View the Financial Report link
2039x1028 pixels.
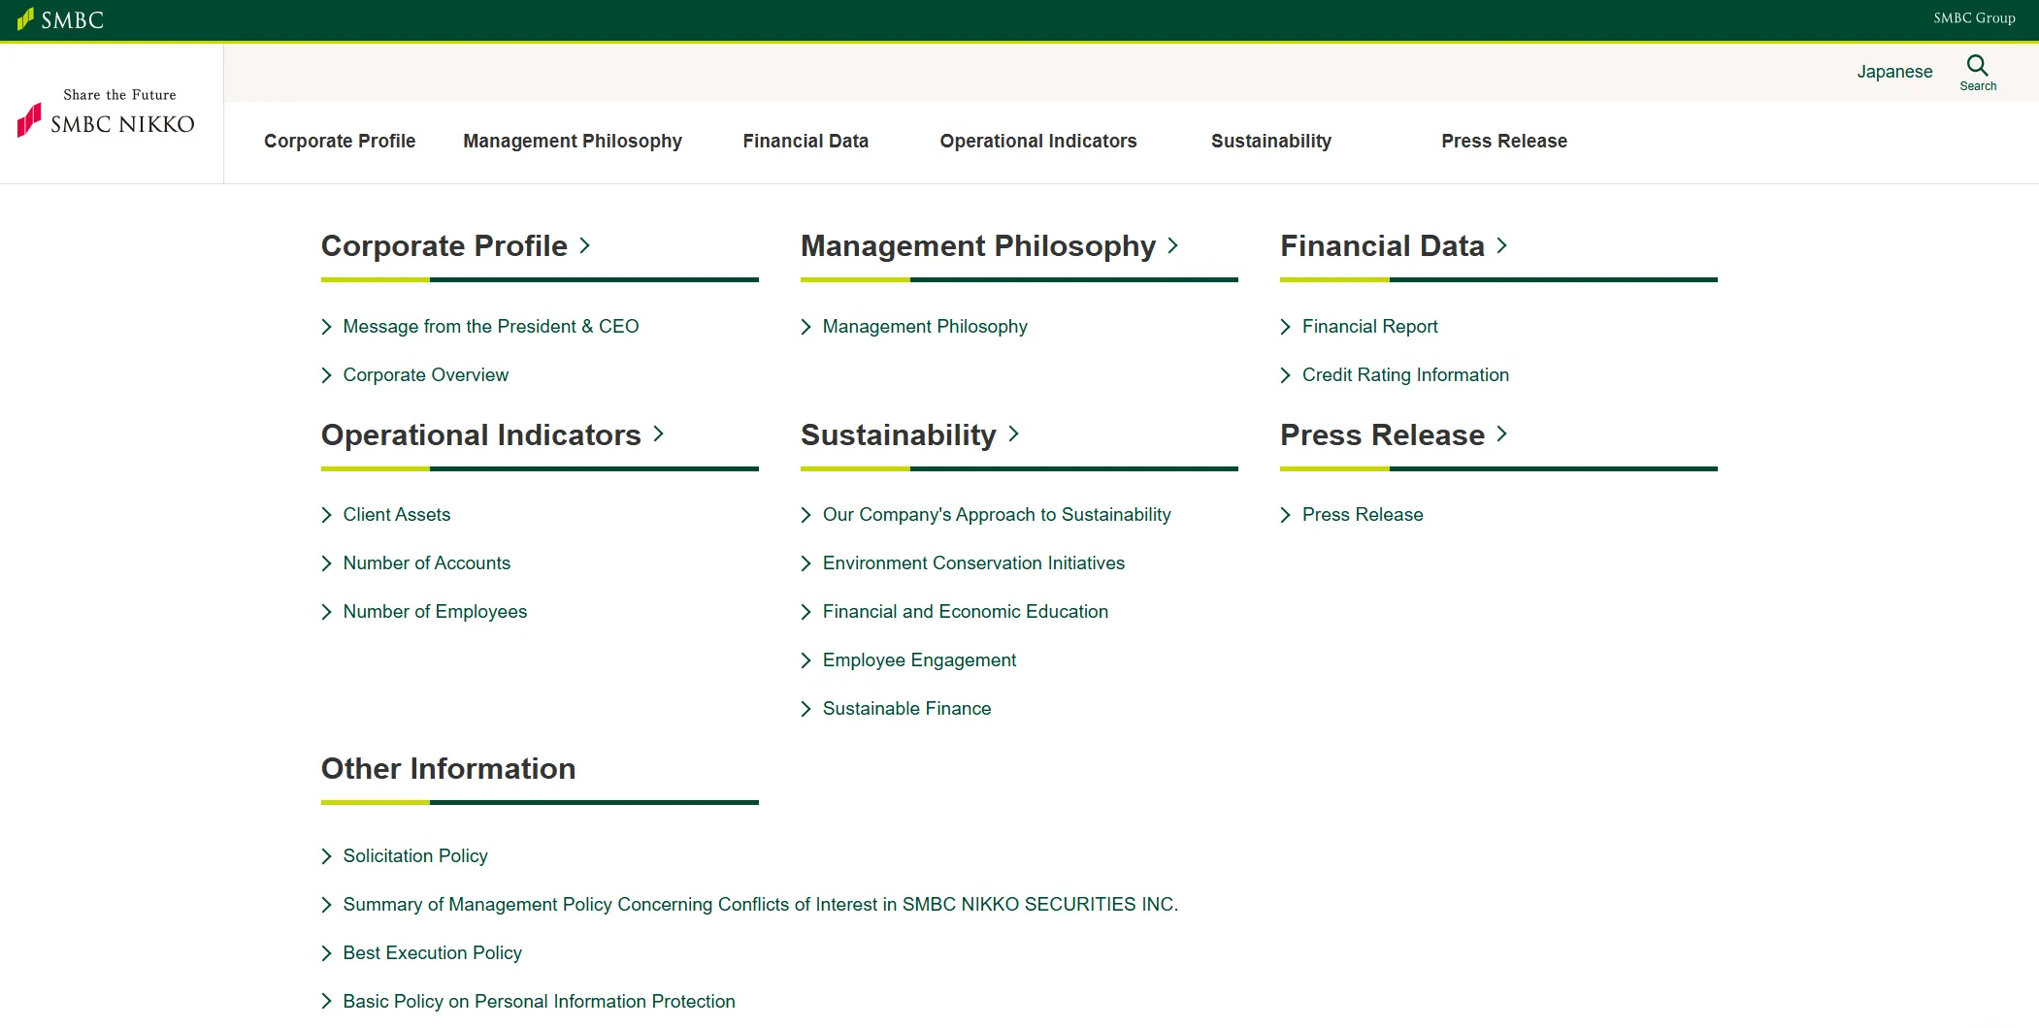(x=1370, y=327)
